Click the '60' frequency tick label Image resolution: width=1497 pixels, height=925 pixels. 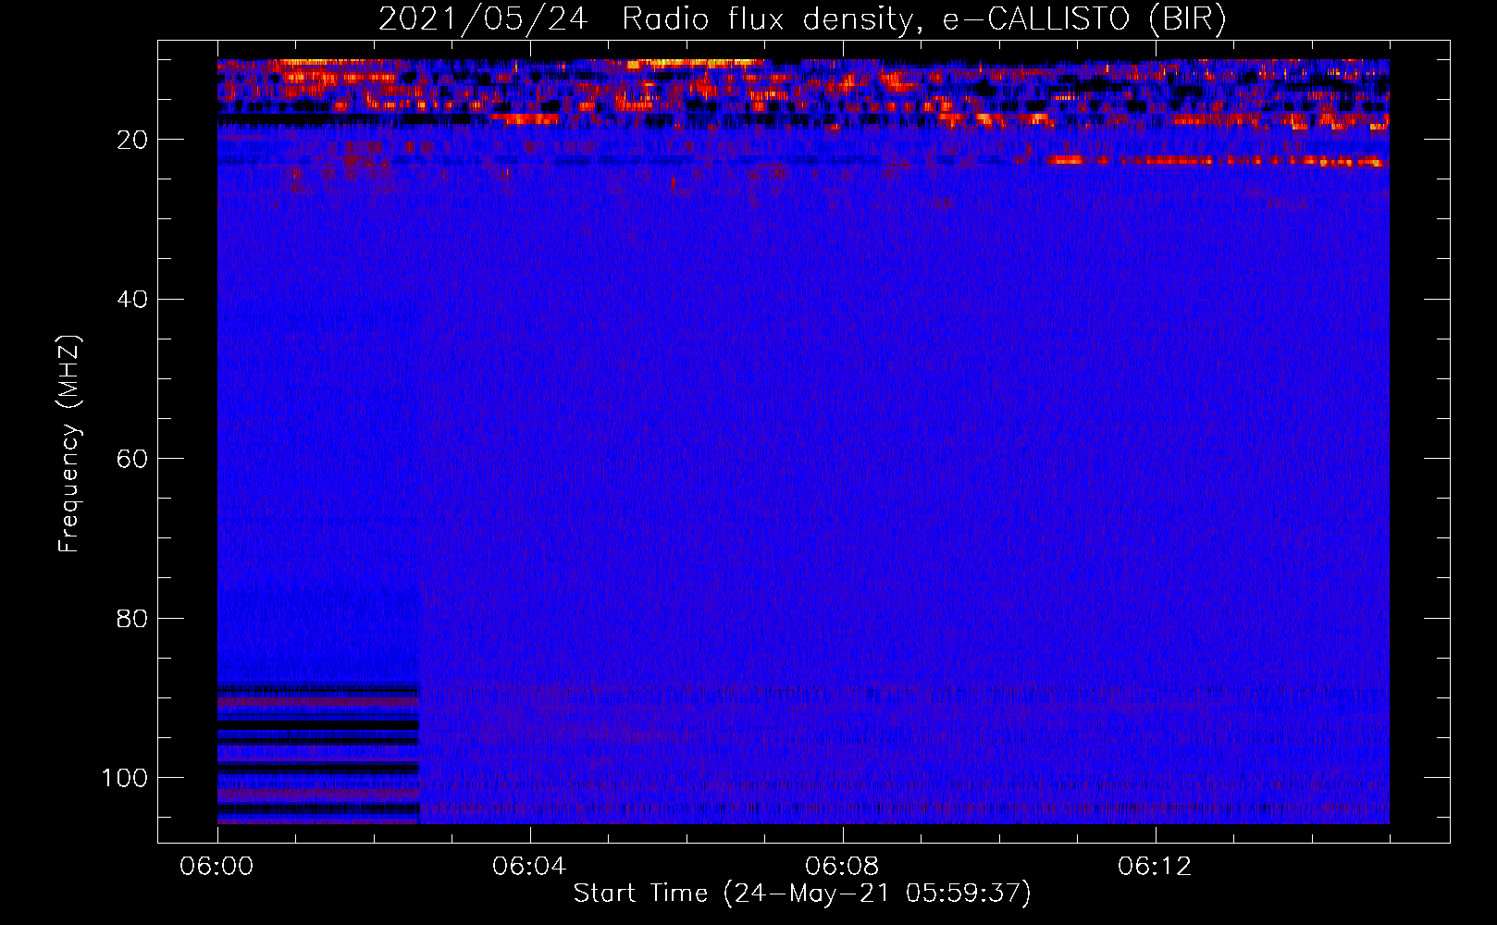(x=133, y=459)
